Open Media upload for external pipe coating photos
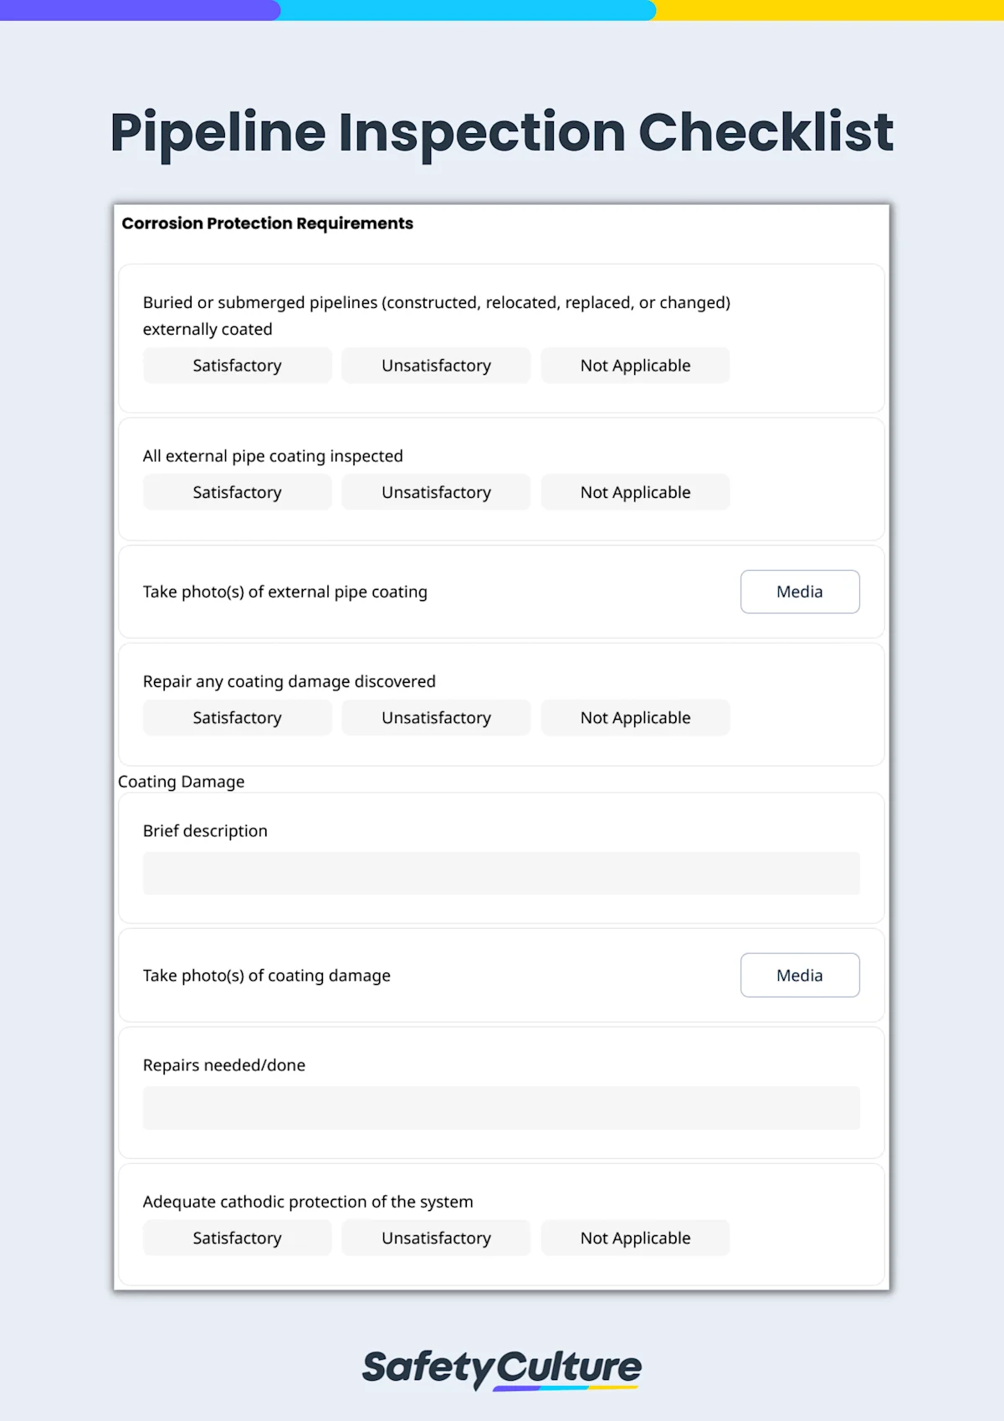 pos(799,592)
